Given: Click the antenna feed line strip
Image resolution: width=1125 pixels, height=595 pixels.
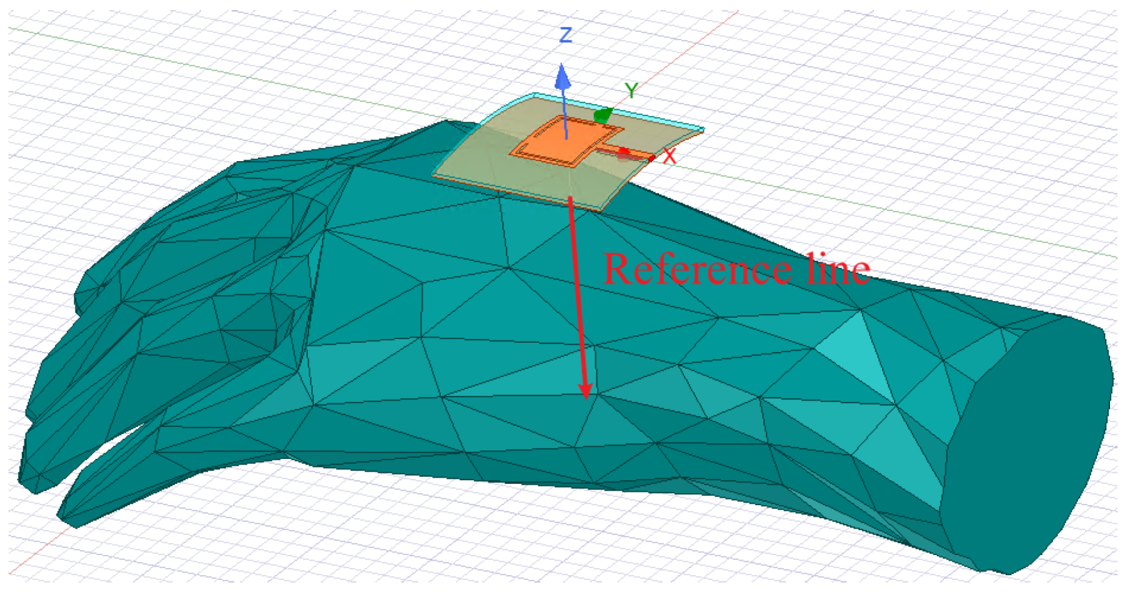Looking at the screenshot, I should [627, 152].
